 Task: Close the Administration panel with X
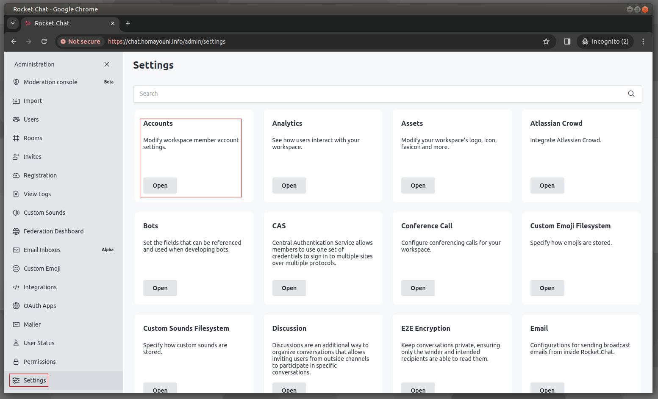point(107,64)
